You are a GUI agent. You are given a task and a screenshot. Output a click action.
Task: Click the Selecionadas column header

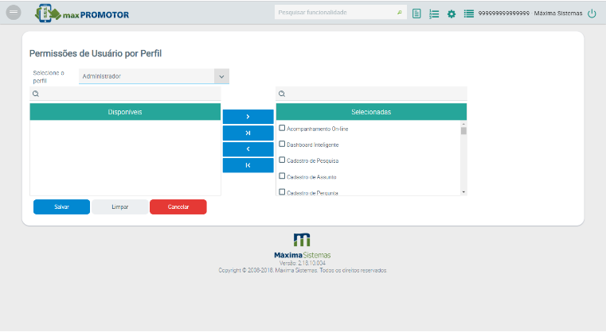tap(371, 112)
